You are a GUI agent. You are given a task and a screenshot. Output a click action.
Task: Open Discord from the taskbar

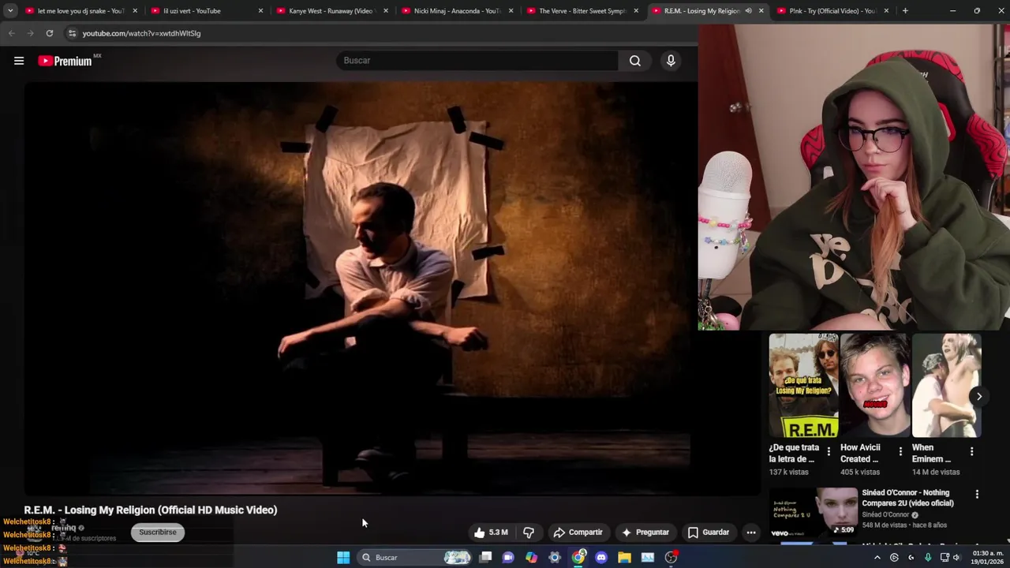pyautogui.click(x=601, y=558)
